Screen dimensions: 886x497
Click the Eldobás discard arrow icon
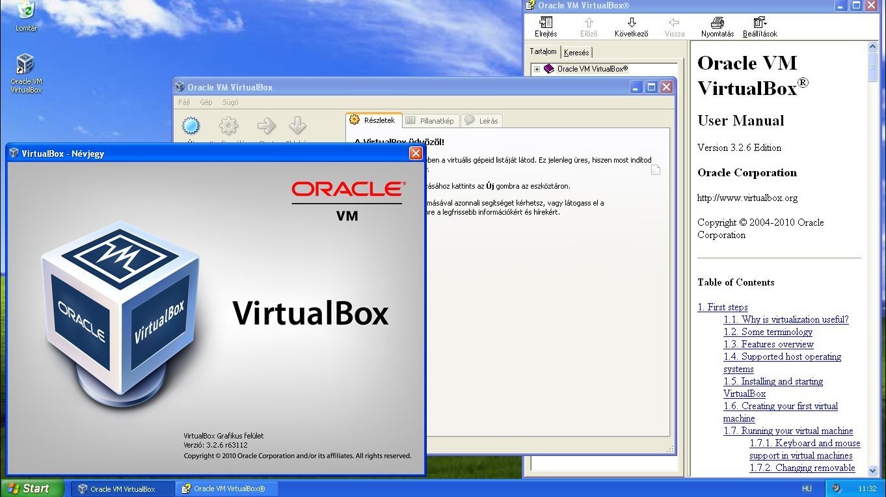[297, 126]
